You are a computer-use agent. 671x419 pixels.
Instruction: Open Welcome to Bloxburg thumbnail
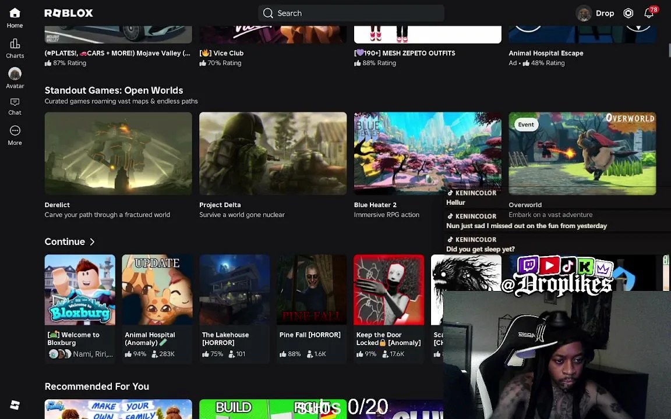[x=80, y=290]
